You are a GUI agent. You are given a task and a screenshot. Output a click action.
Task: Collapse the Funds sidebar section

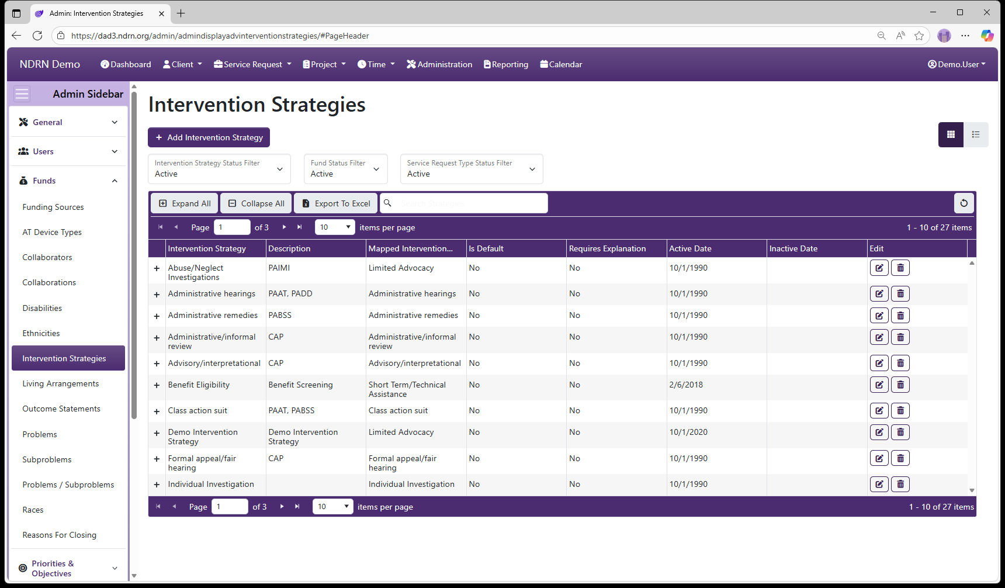click(x=68, y=181)
